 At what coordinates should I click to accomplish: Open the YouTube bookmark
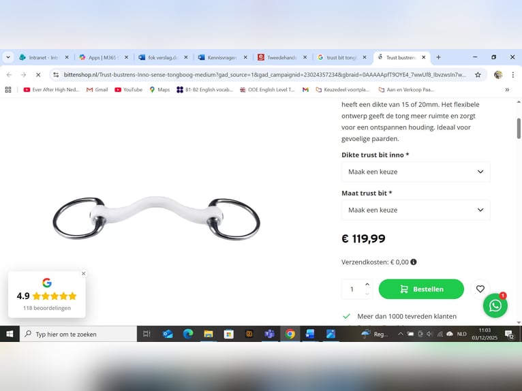[129, 89]
